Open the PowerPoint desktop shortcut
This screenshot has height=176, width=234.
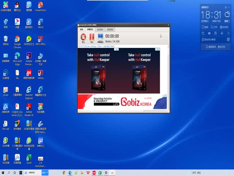tap(41, 5)
